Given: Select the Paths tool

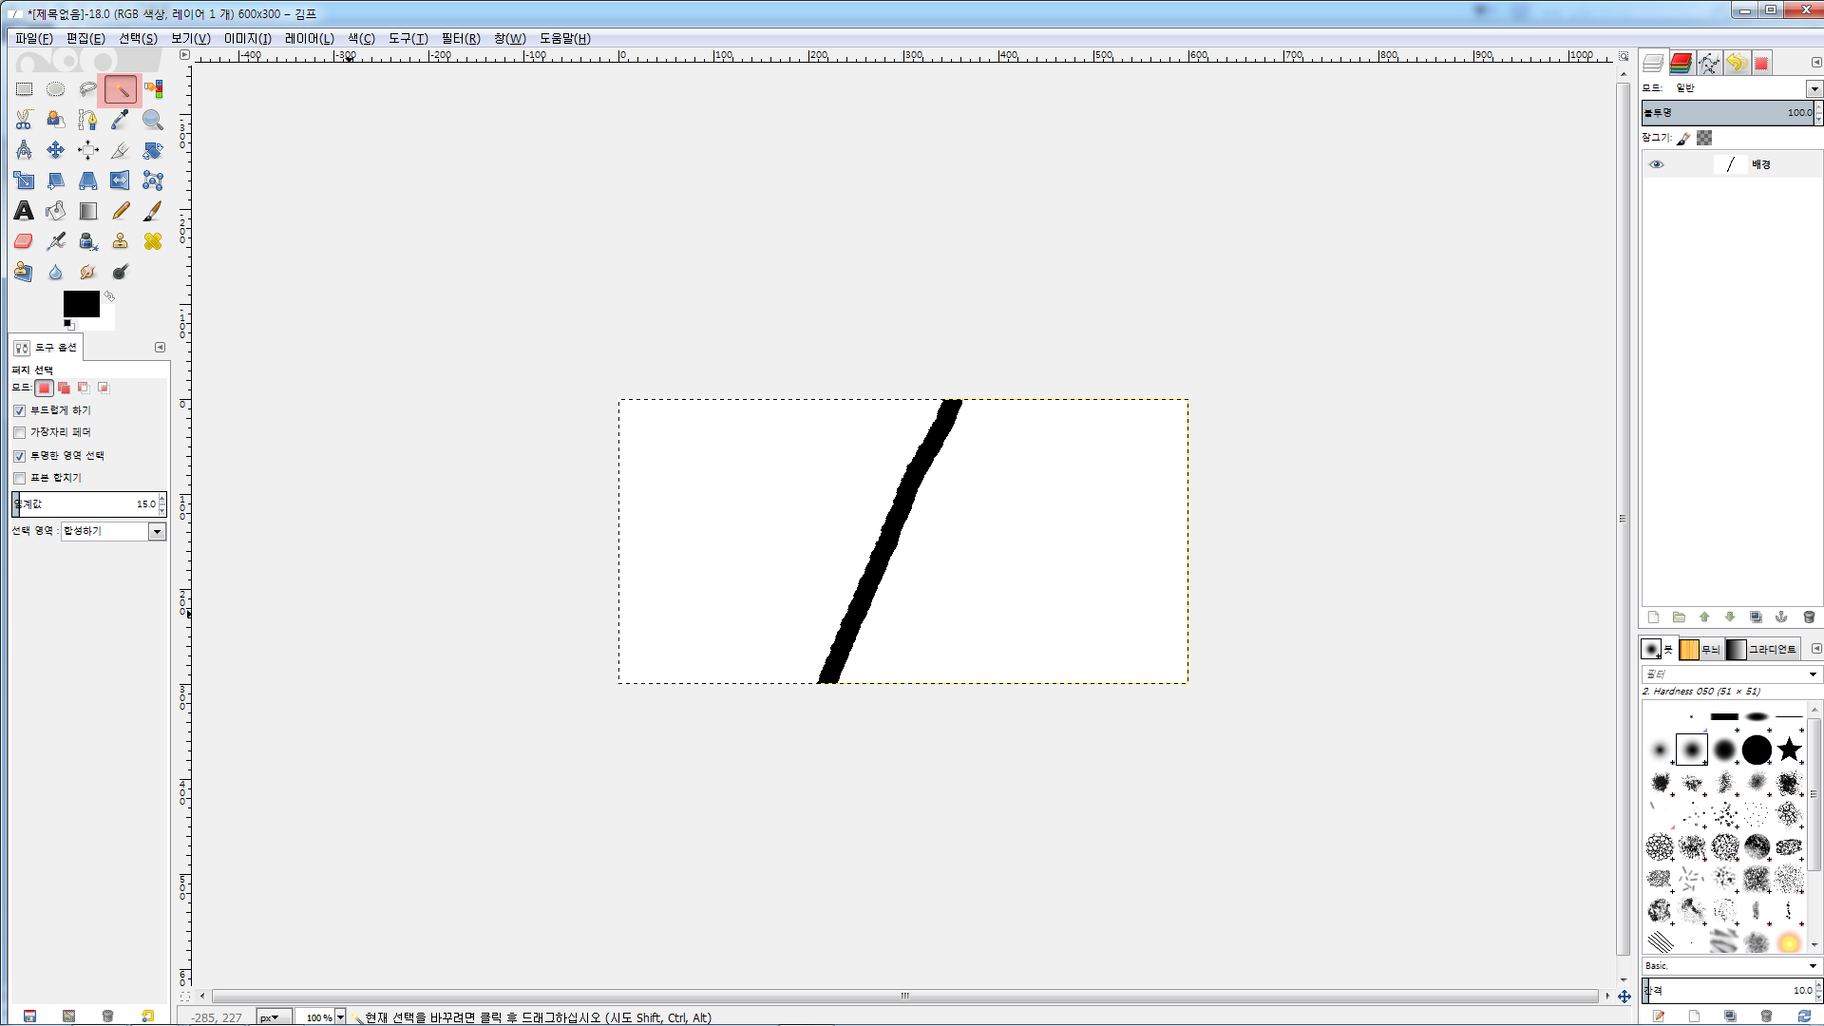Looking at the screenshot, I should [88, 120].
